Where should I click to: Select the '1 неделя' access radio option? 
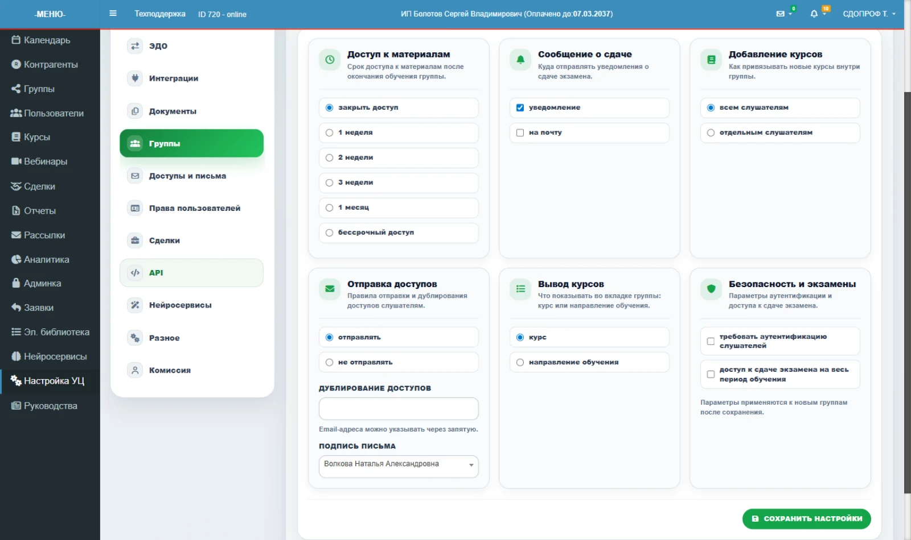pyautogui.click(x=399, y=132)
